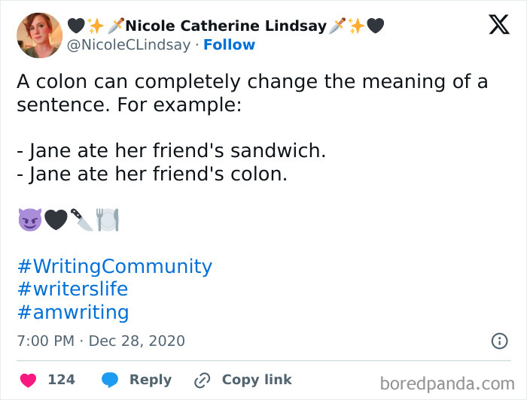Screen dimensions: 527x400
Task: Click the black heart emoji in tweet
Action: [55, 220]
